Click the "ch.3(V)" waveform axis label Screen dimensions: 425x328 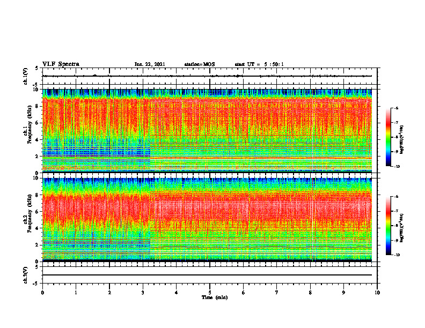[x=25, y=275]
